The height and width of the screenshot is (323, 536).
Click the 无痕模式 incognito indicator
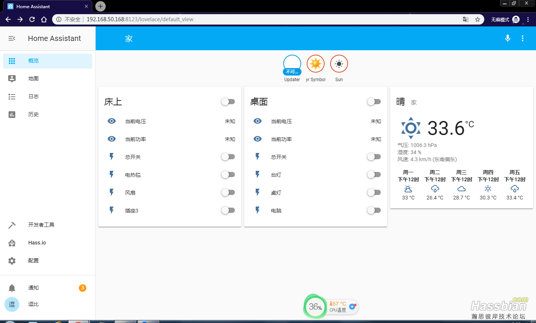[505, 19]
